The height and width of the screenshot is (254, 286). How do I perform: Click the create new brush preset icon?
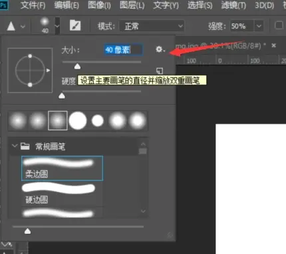(160, 71)
